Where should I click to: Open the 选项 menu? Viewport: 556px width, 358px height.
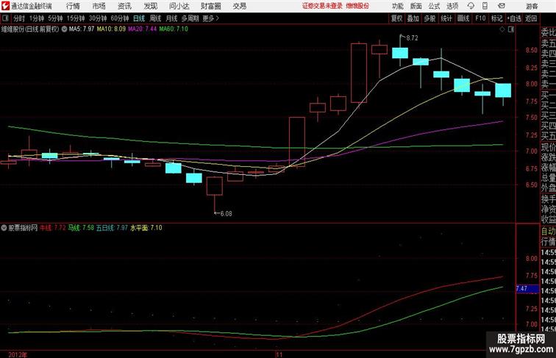(452, 7)
